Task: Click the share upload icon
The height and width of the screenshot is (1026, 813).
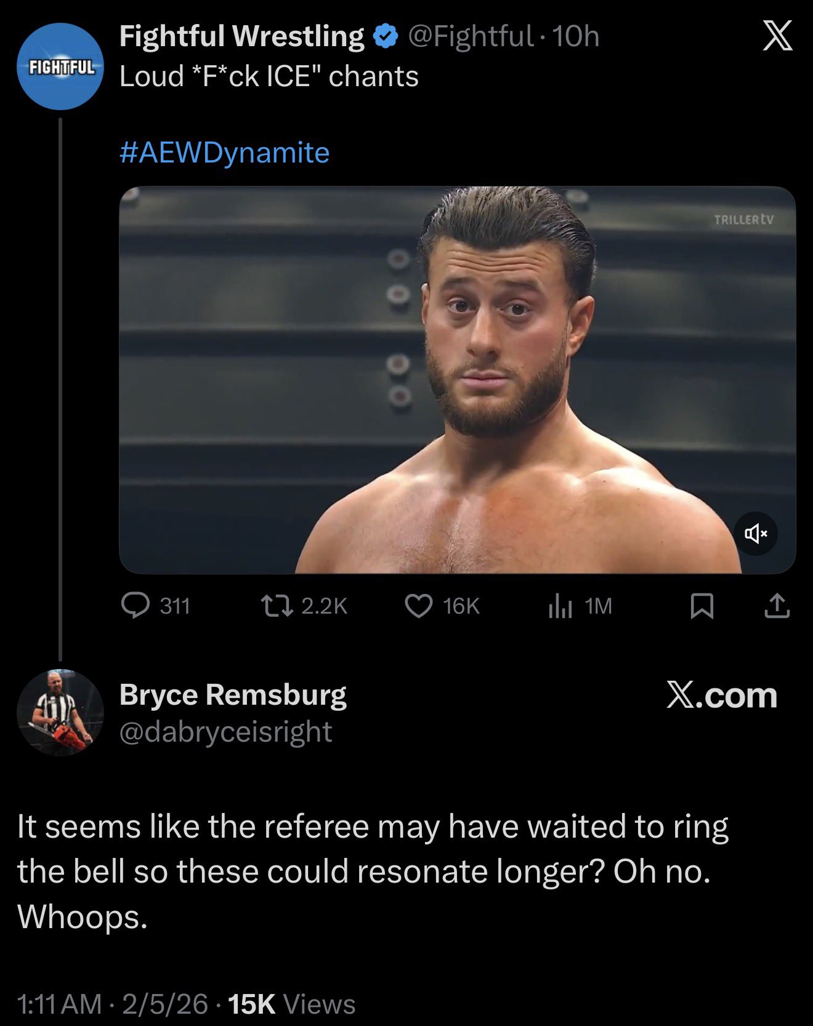Action: [x=777, y=606]
